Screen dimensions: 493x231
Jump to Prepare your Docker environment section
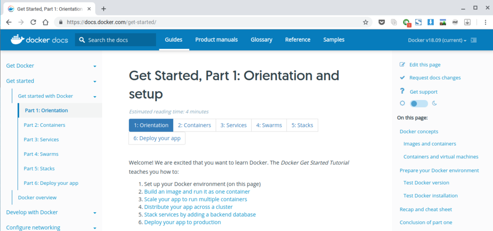pyautogui.click(x=439, y=170)
